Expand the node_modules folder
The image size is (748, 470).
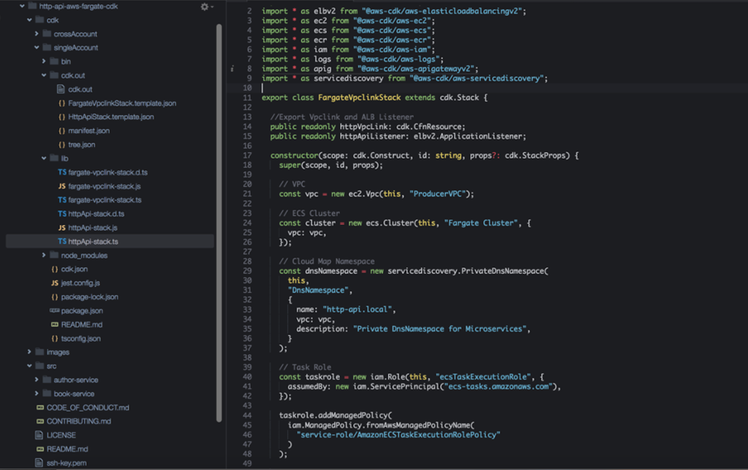44,255
